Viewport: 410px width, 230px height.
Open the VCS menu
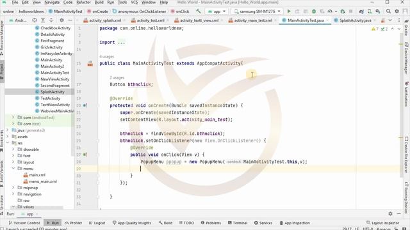(x=134, y=3)
